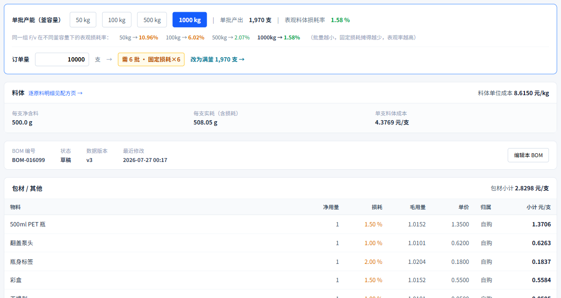Screen dimensions: 561x298
Task: Click the BOM number BOM-016099
Action: click(28, 160)
